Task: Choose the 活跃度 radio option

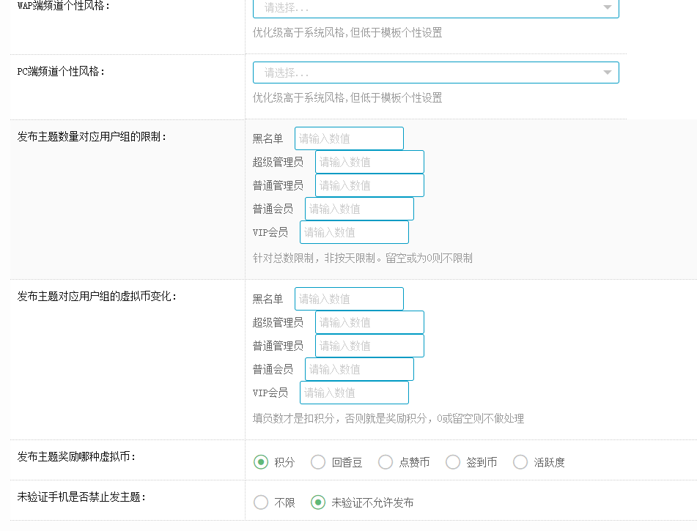Action: tap(520, 462)
